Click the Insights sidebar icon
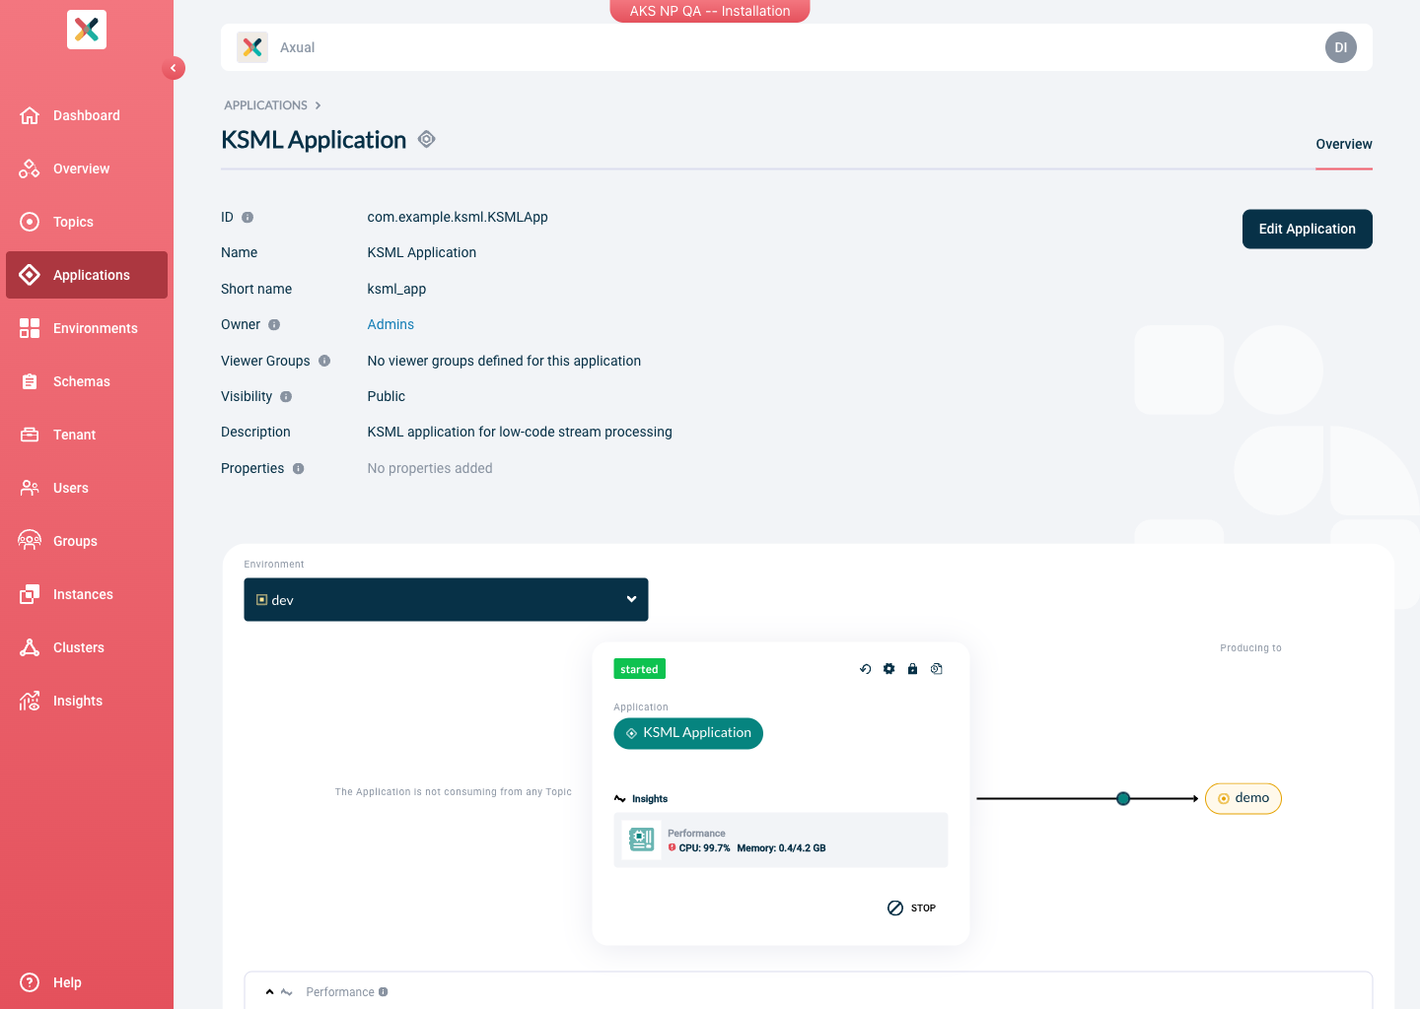 (x=30, y=701)
